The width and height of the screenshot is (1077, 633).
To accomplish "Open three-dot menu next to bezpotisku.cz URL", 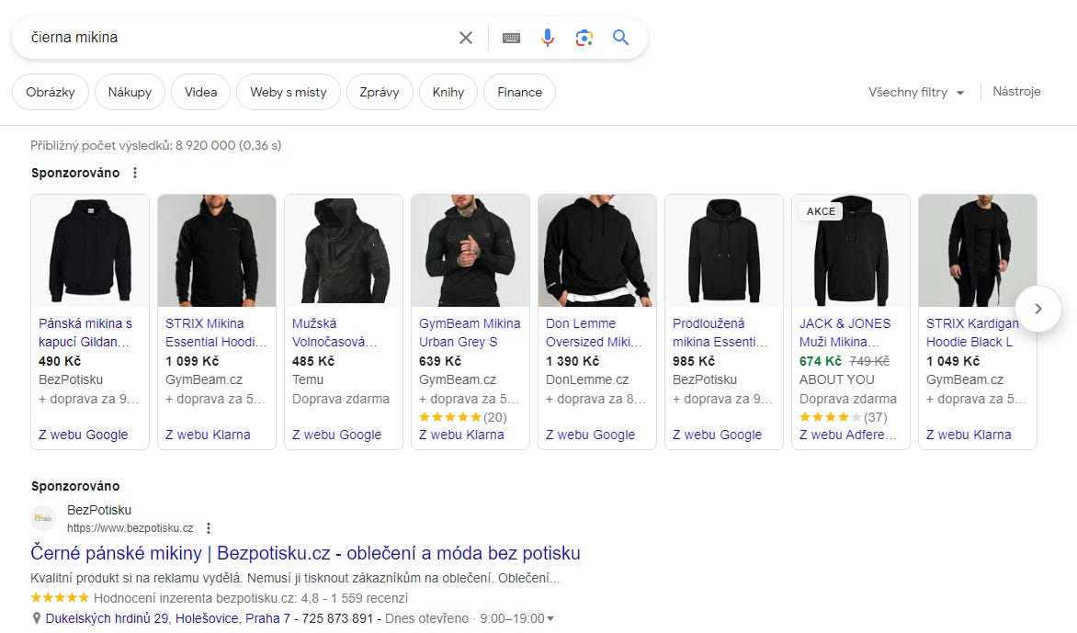I will point(208,528).
